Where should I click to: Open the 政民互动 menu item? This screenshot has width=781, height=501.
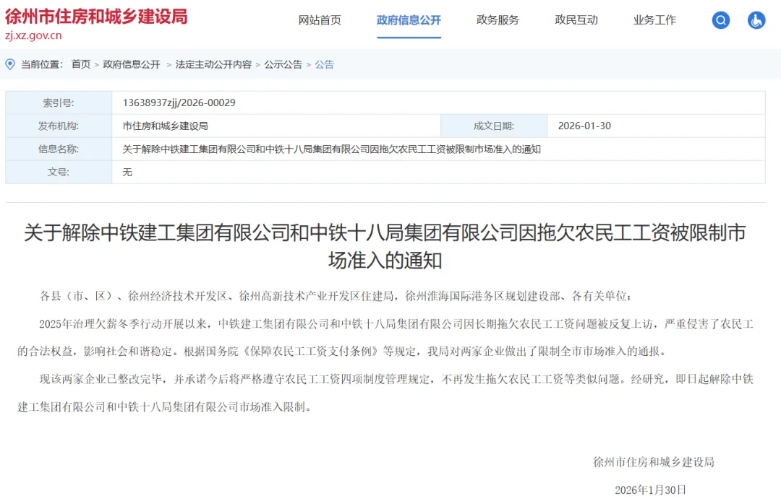pyautogui.click(x=576, y=20)
